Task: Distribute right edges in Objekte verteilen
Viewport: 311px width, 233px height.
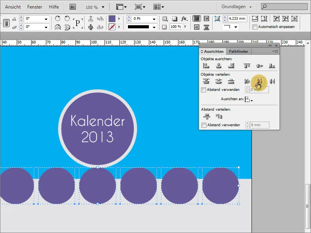Action: 272,81
